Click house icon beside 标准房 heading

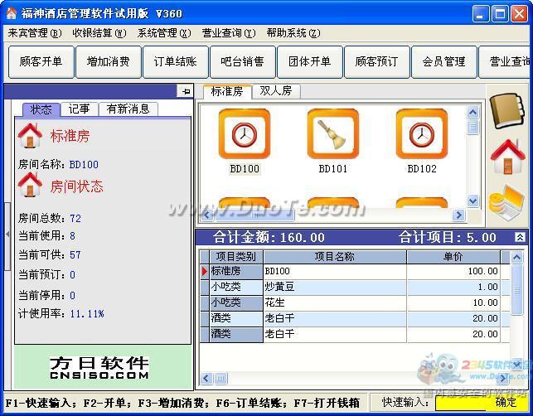[x=30, y=135]
